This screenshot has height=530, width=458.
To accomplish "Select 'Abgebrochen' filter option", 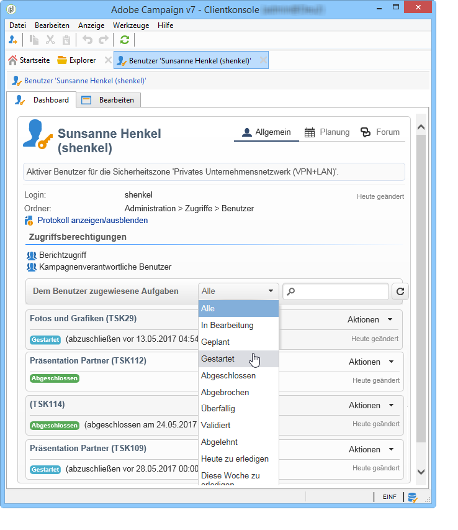I will pos(238,393).
